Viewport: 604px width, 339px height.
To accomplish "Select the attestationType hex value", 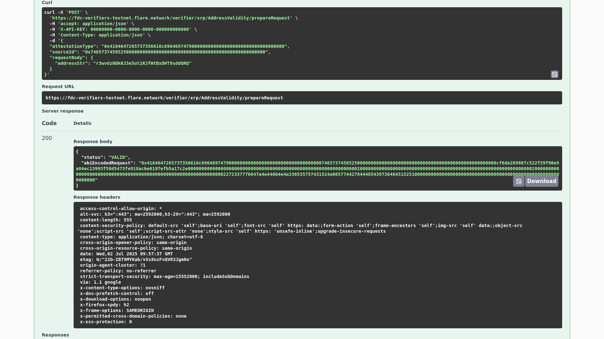I will (195, 46).
